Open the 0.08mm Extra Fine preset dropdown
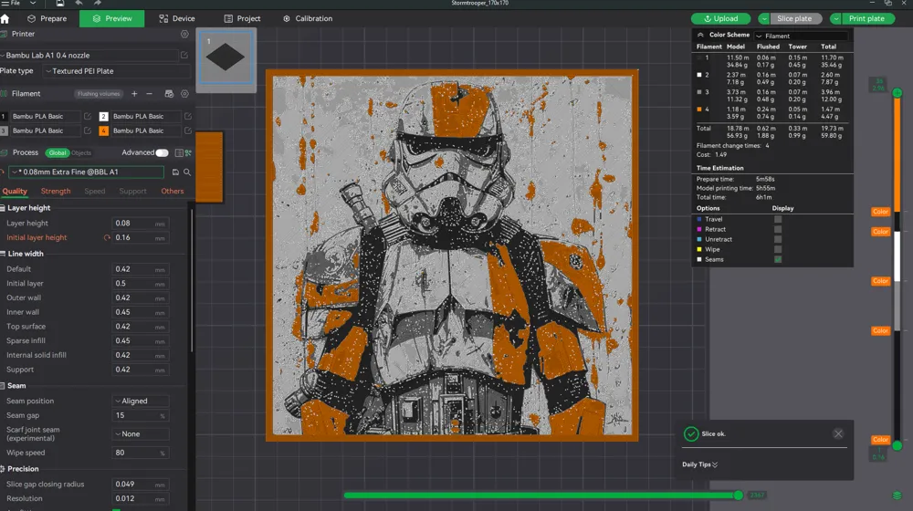Image resolution: width=913 pixels, height=511 pixels. coord(86,172)
